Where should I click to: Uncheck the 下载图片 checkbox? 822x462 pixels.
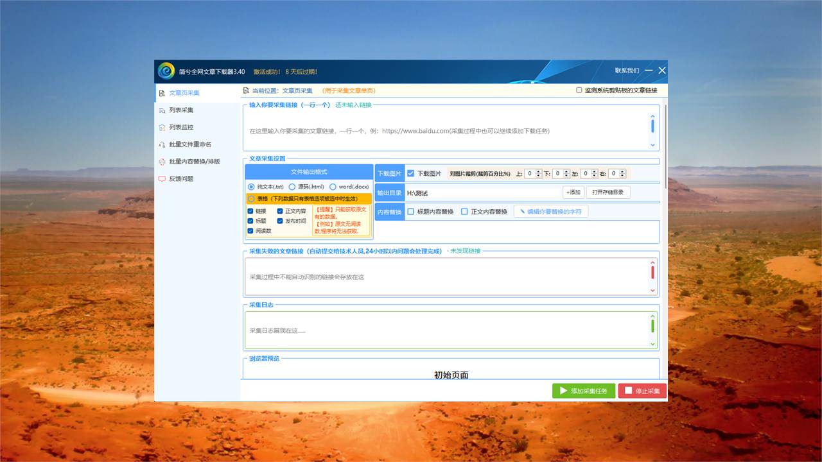[x=411, y=173]
